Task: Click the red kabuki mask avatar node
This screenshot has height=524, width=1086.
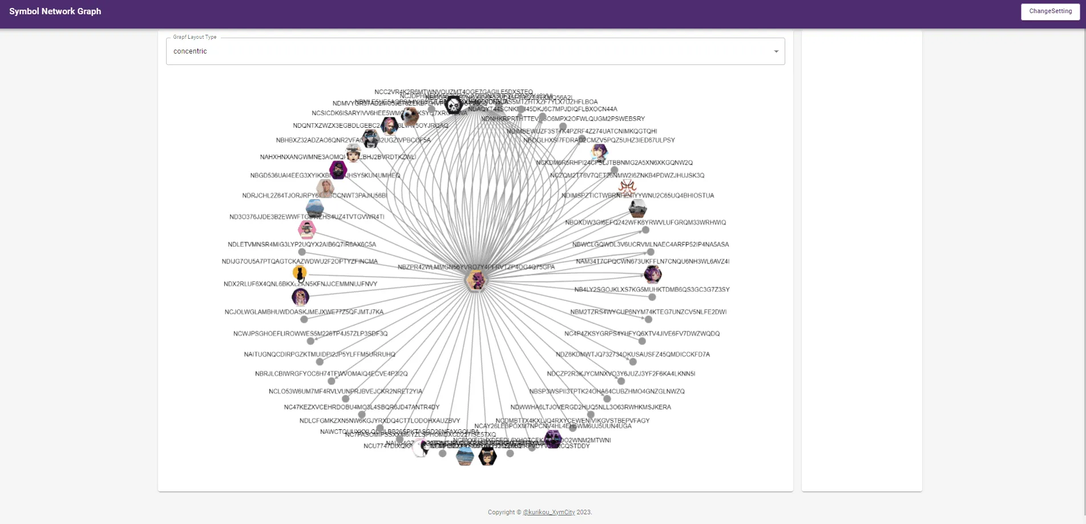Action: (x=627, y=186)
